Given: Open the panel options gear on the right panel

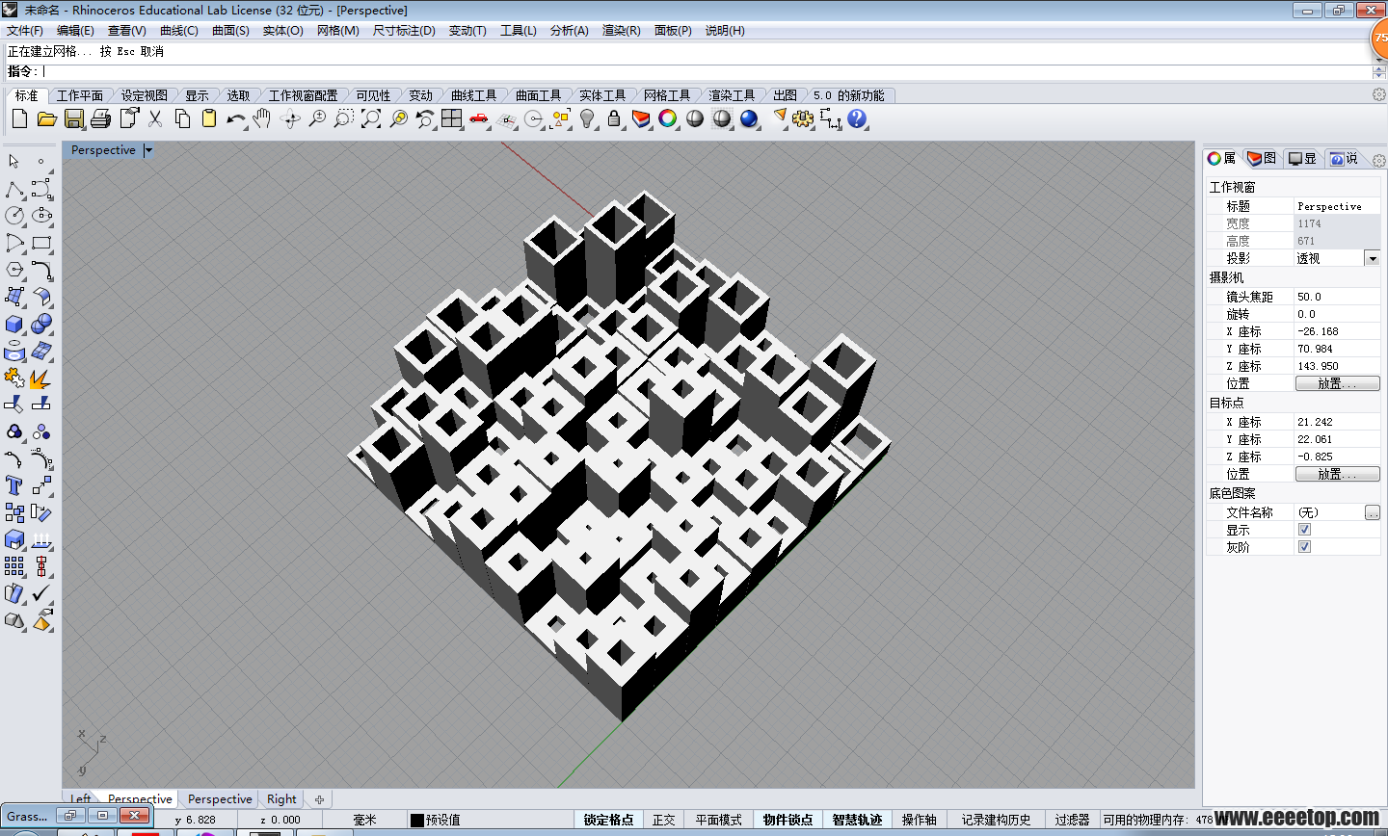Looking at the screenshot, I should 1379,161.
